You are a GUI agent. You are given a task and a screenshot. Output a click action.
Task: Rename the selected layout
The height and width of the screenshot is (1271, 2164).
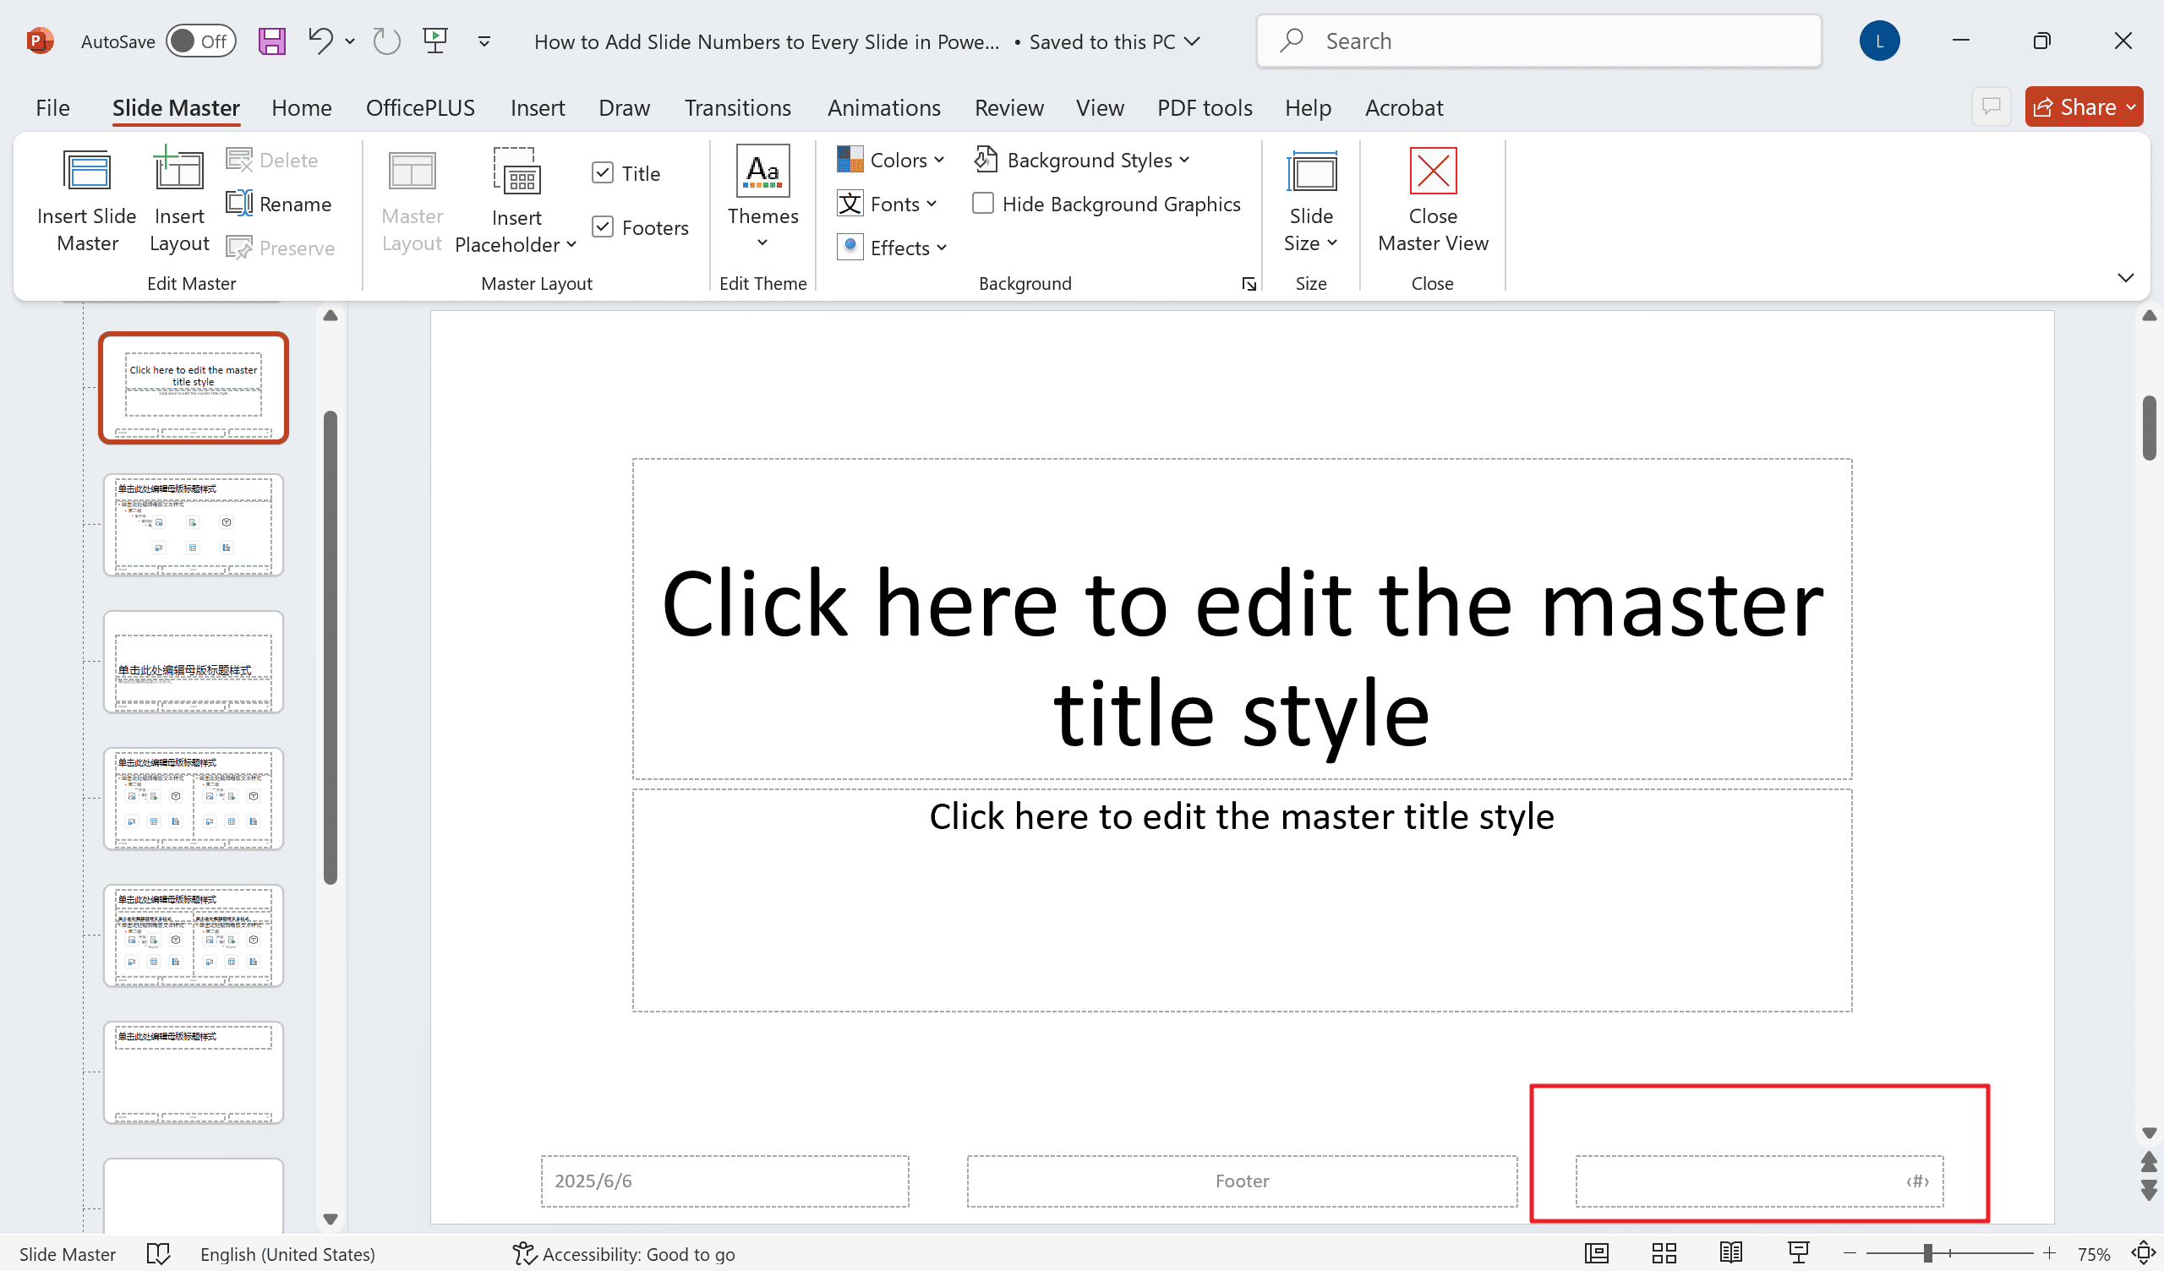[279, 204]
